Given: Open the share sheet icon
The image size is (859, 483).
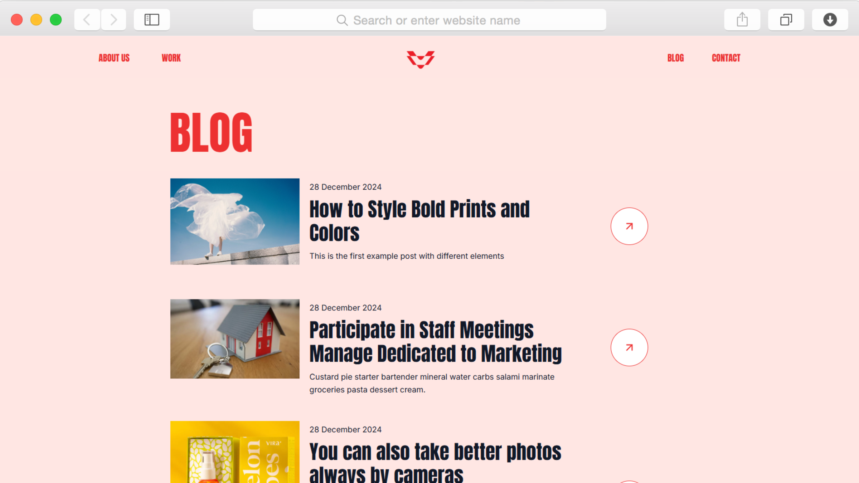Looking at the screenshot, I should [742, 20].
